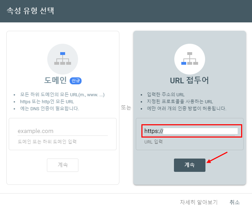Click 계속 button under the 도메인 card
This screenshot has height=210, width=252.
pyautogui.click(x=63, y=165)
